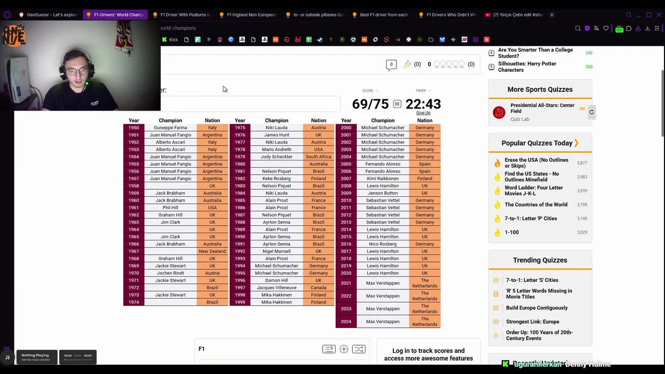This screenshot has height=374, width=665.
Task: Pause the quiz timer
Action: pyautogui.click(x=397, y=104)
